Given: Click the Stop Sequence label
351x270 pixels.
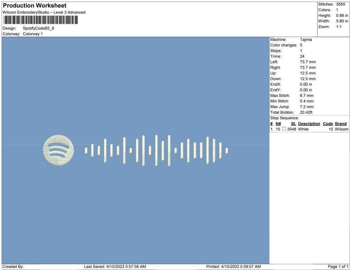Looking at the screenshot, I should 284,118.
